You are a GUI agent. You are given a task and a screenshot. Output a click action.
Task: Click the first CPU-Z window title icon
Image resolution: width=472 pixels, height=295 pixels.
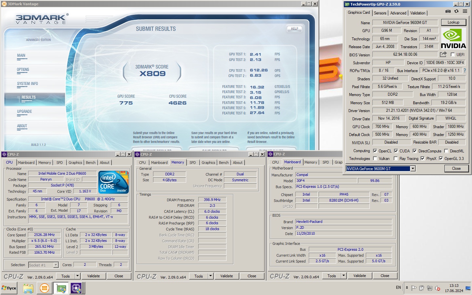tap(4, 154)
